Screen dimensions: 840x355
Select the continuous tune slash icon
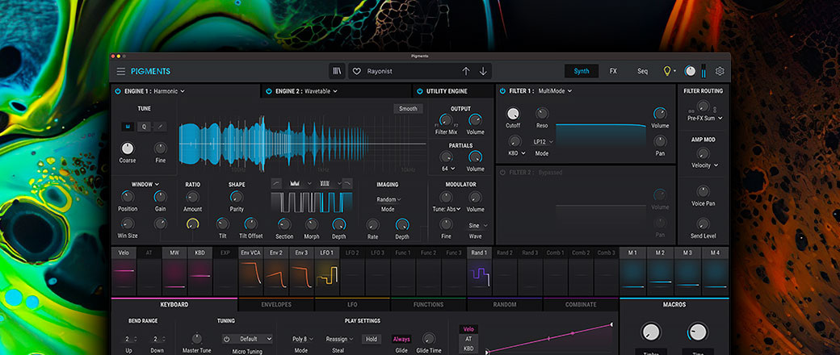coord(160,127)
